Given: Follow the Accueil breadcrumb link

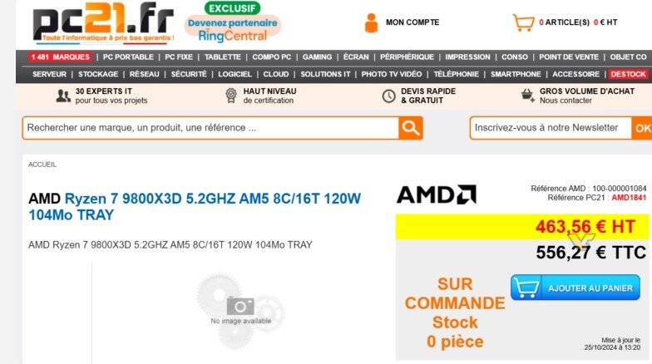Looking at the screenshot, I should (42, 165).
